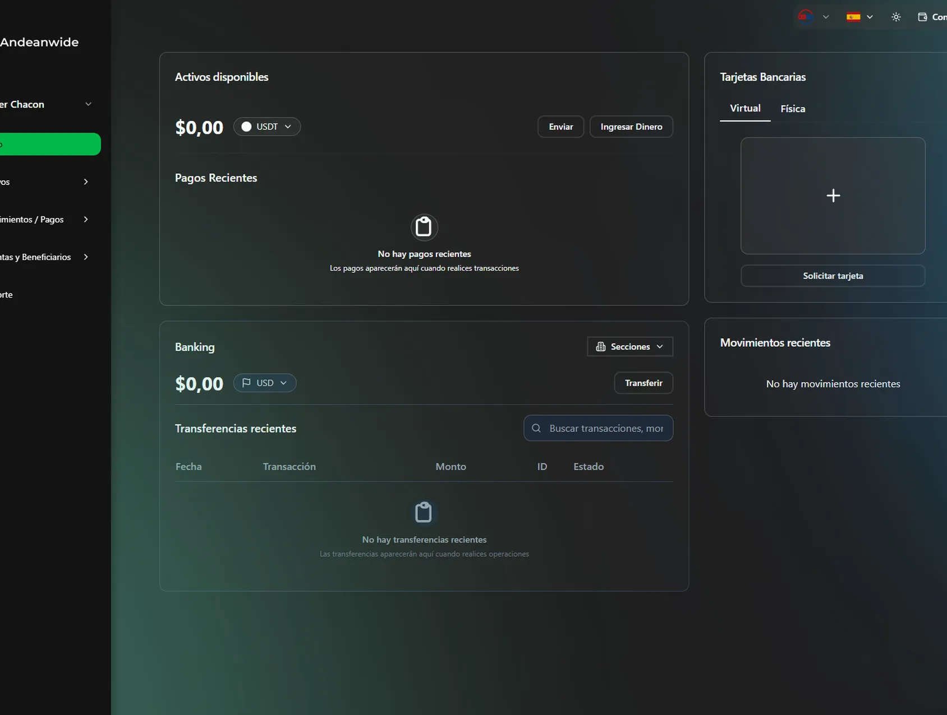947x715 pixels.
Task: Click the wallet icon in top bar
Action: coord(922,17)
